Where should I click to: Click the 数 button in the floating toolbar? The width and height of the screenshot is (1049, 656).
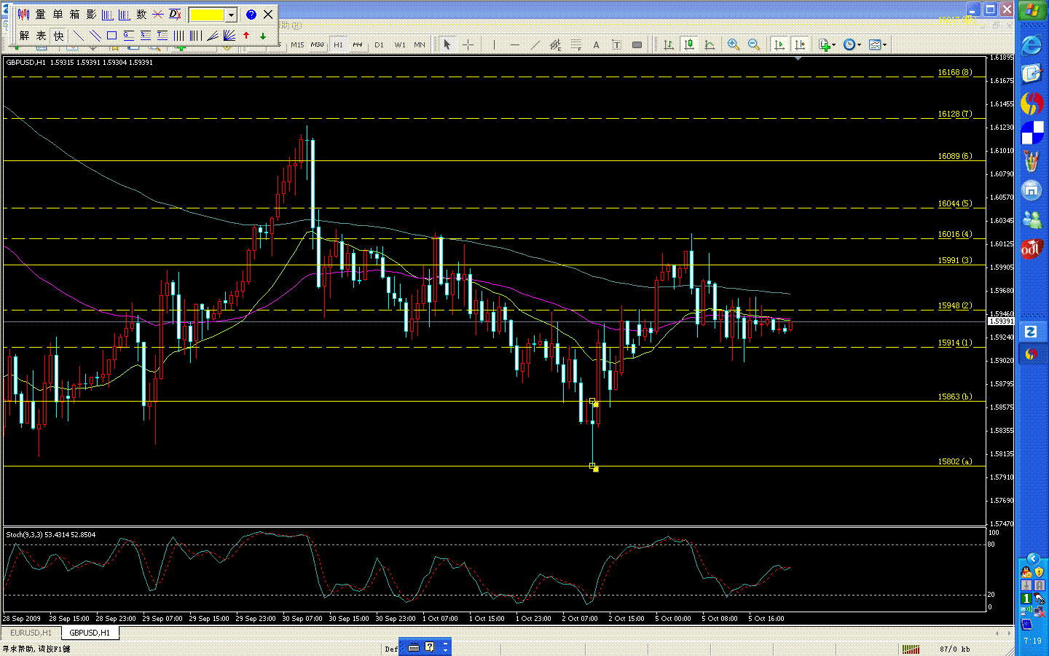pos(141,15)
